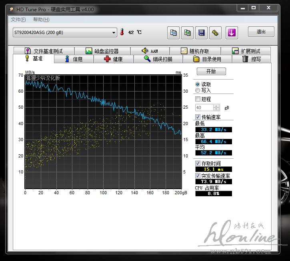The height and width of the screenshot is (261, 290).
Task: Open the 健康 tab with red cross icon
Action: (113, 59)
